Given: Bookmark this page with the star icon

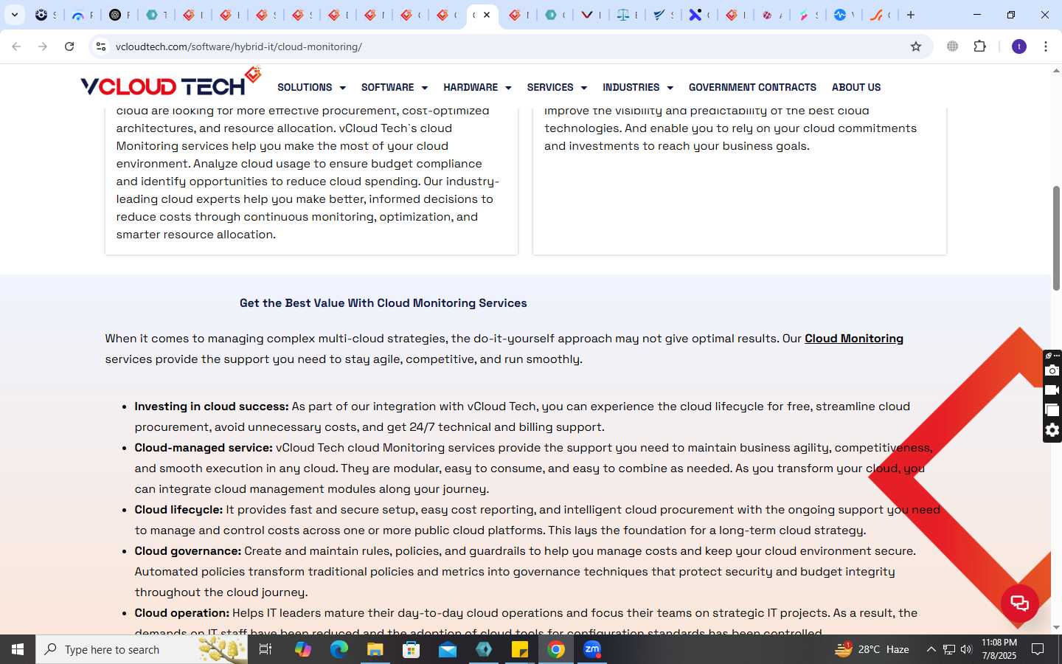Looking at the screenshot, I should [916, 46].
